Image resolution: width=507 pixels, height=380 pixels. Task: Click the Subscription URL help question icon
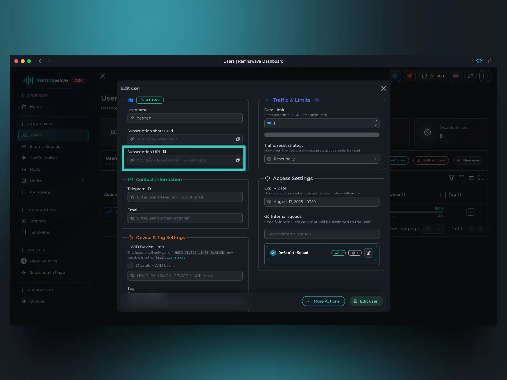(x=165, y=151)
